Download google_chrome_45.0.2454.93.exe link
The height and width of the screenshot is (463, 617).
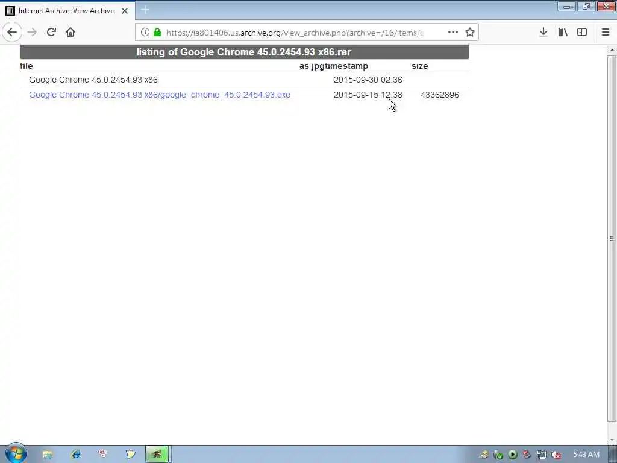159,95
